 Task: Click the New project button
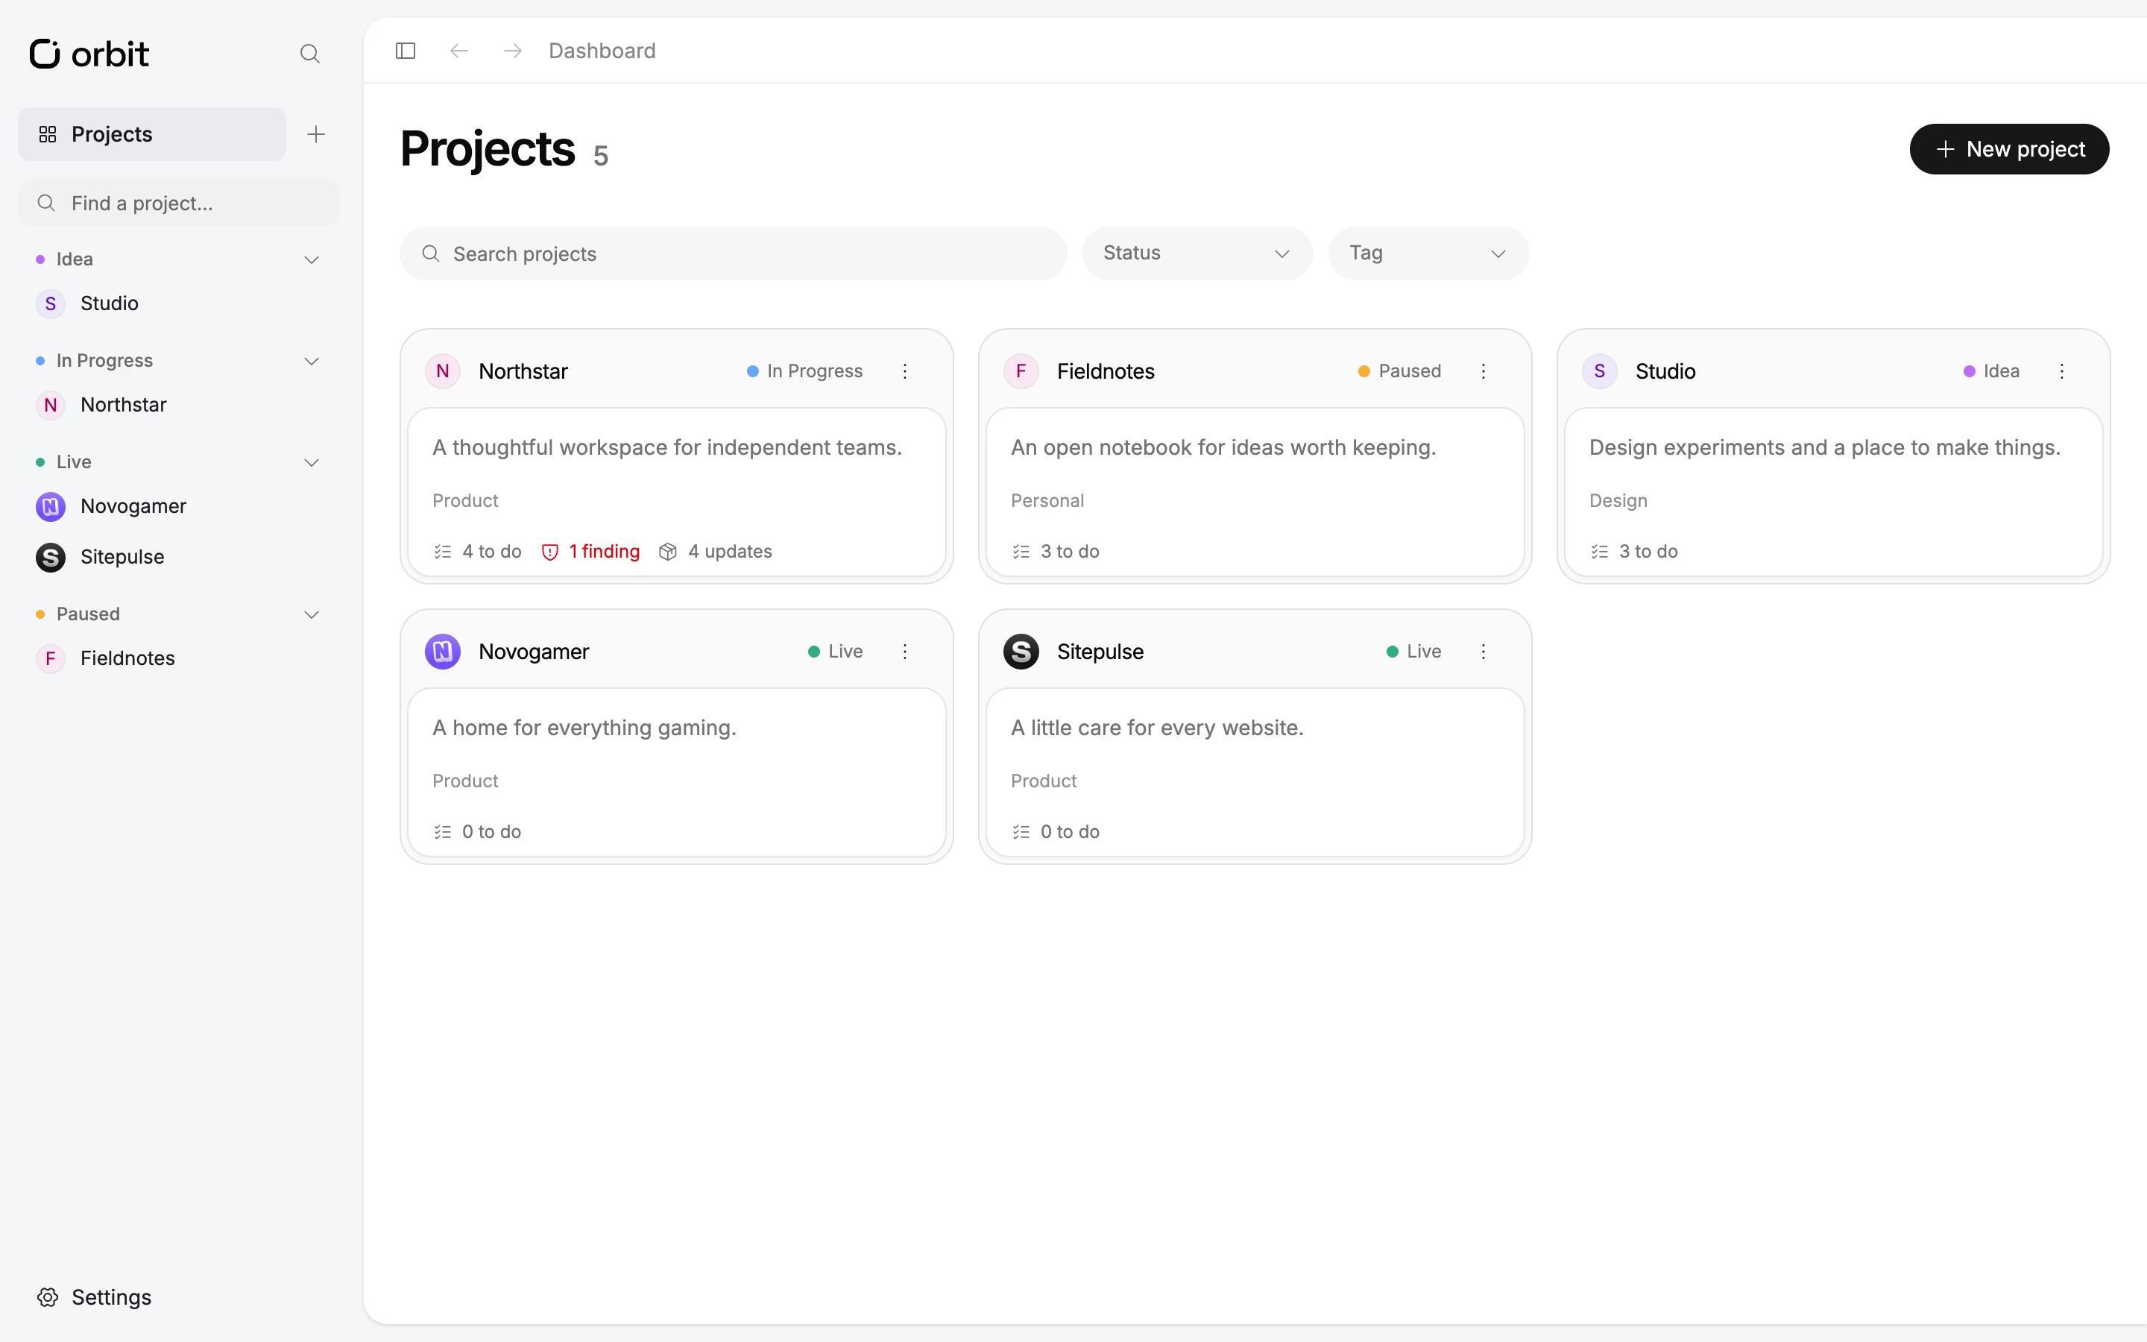click(2008, 149)
